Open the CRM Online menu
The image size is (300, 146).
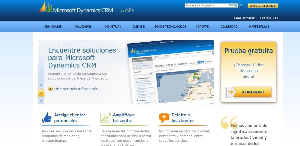click(x=53, y=27)
